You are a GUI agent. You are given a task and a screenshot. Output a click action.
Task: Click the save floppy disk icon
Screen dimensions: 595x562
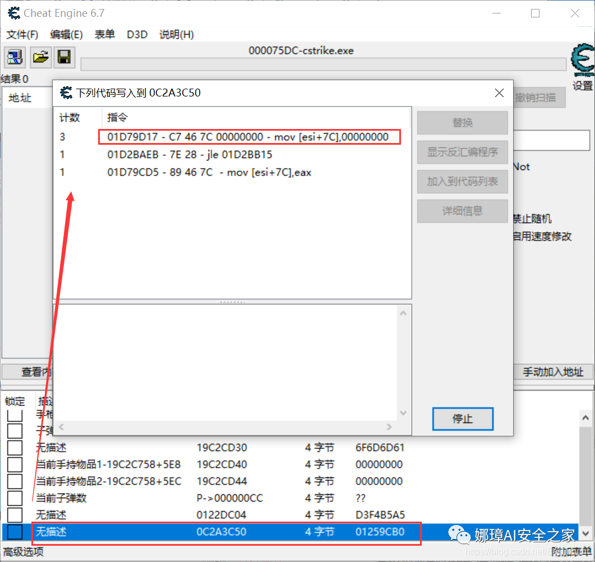(64, 57)
